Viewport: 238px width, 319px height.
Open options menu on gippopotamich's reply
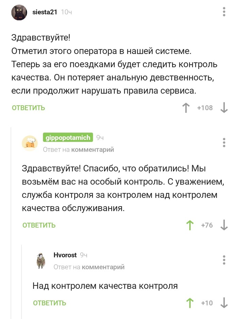(224, 143)
